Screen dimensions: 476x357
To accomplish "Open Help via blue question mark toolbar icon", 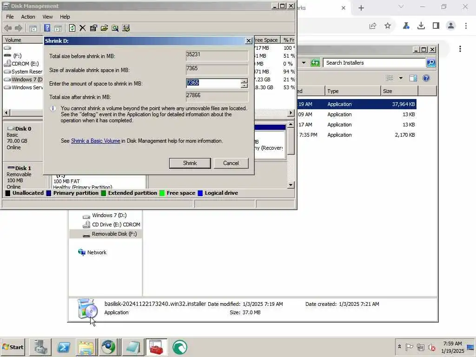I will 47,28.
